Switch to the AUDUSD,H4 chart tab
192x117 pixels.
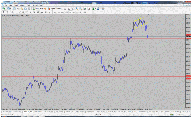(7, 112)
